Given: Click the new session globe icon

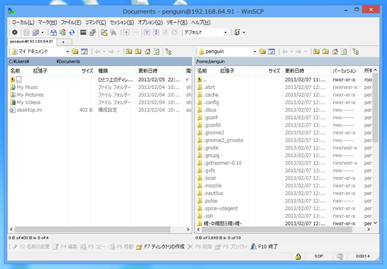Looking at the screenshot, I should (x=237, y=32).
